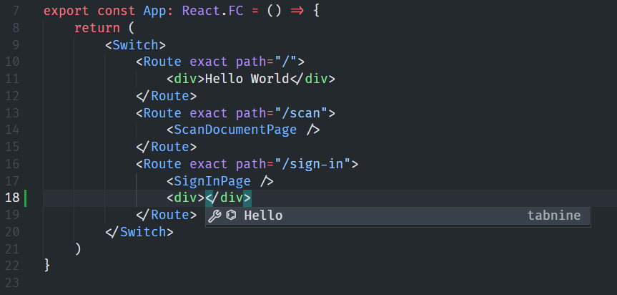This screenshot has width=617, height=295.
Task: Click "exact" attribute on line 16
Action: click(209, 164)
